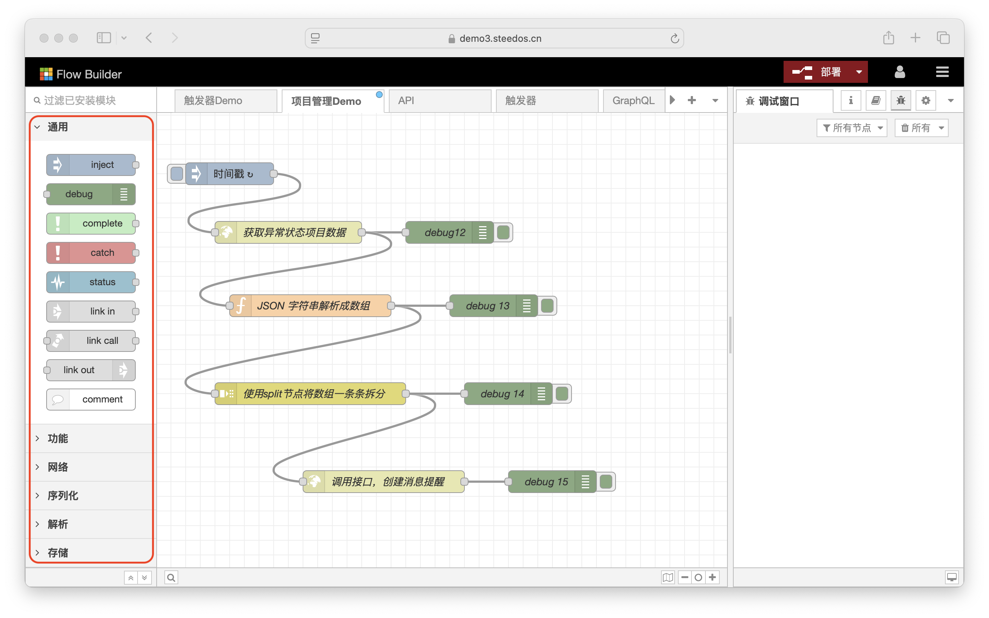The height and width of the screenshot is (618, 989).
Task: Open debug window in new window
Action: click(952, 577)
